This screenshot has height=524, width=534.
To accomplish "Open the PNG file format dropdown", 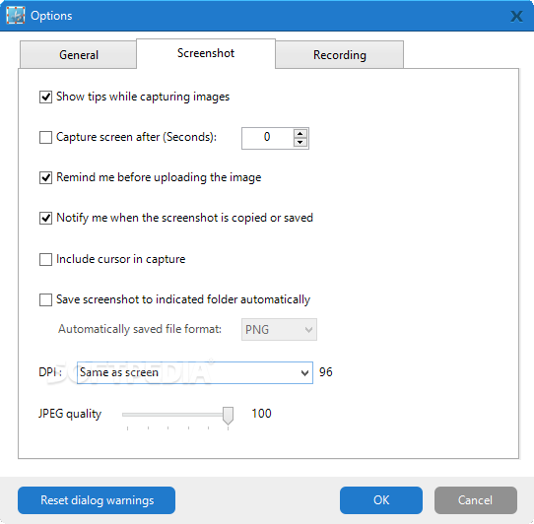I will (x=279, y=330).
